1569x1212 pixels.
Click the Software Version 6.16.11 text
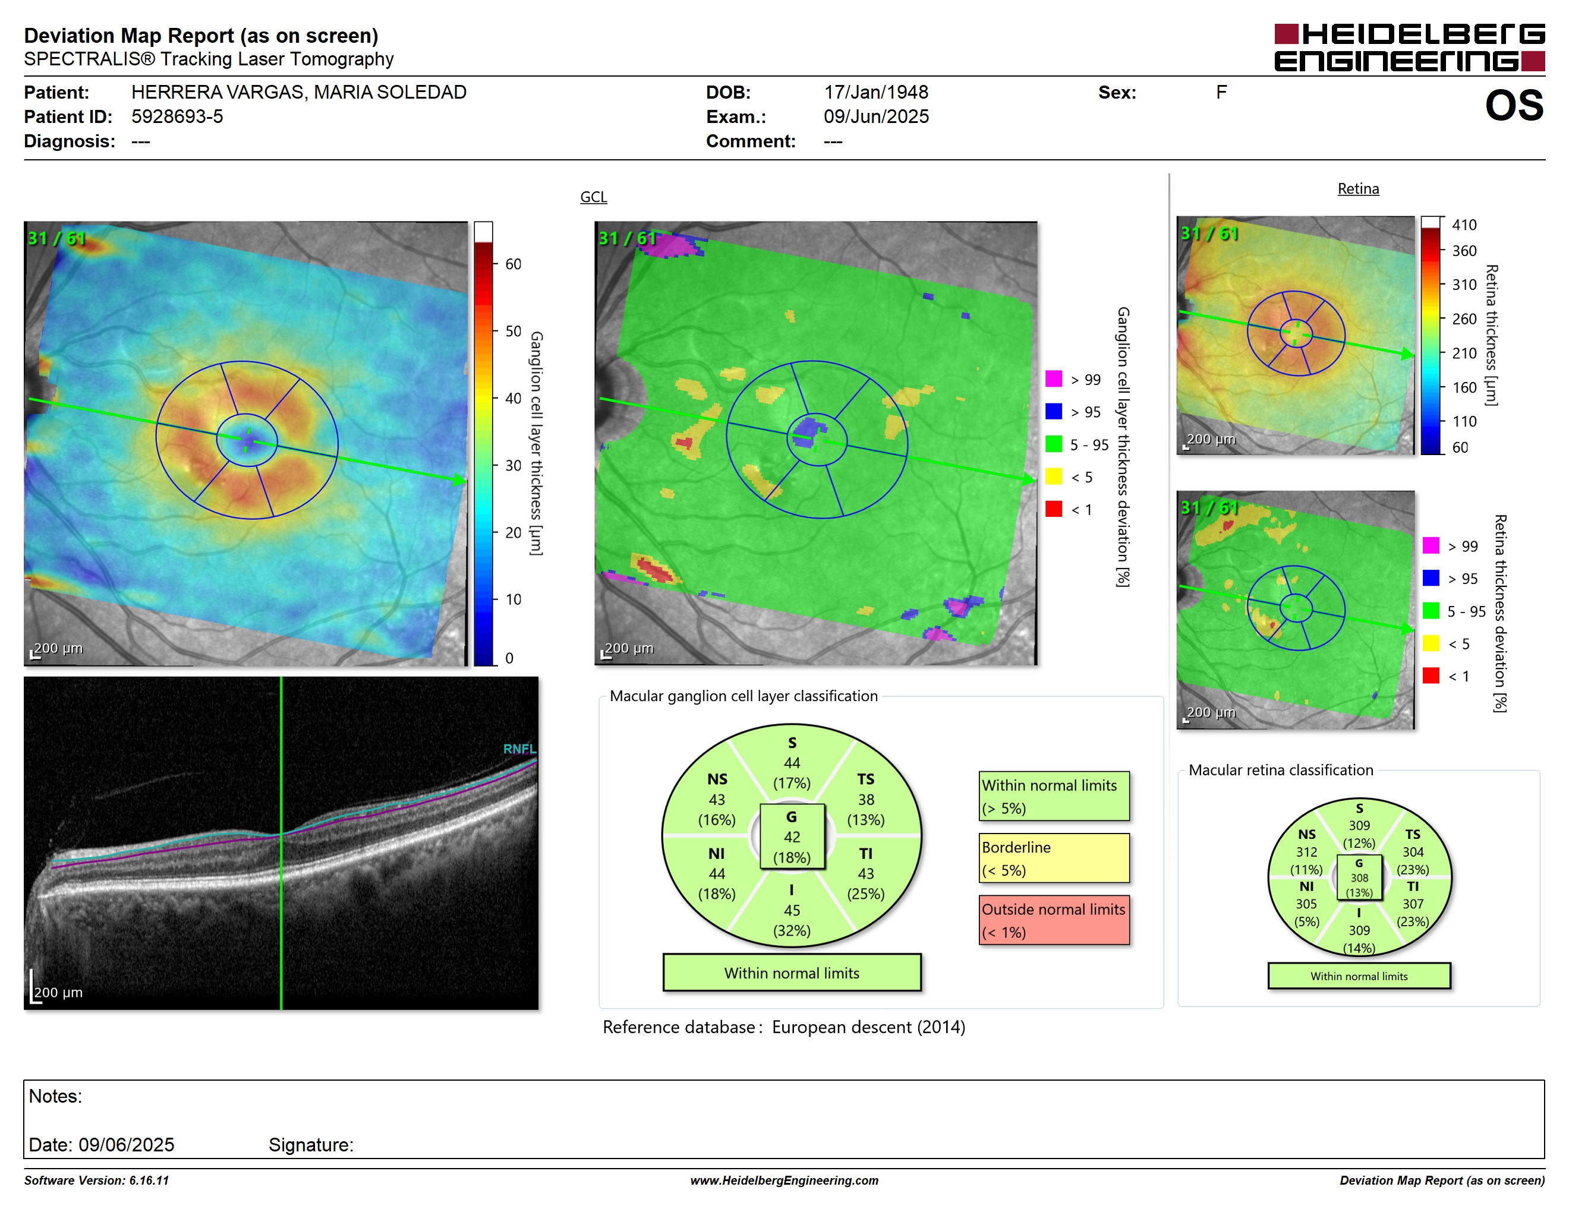coord(96,1181)
